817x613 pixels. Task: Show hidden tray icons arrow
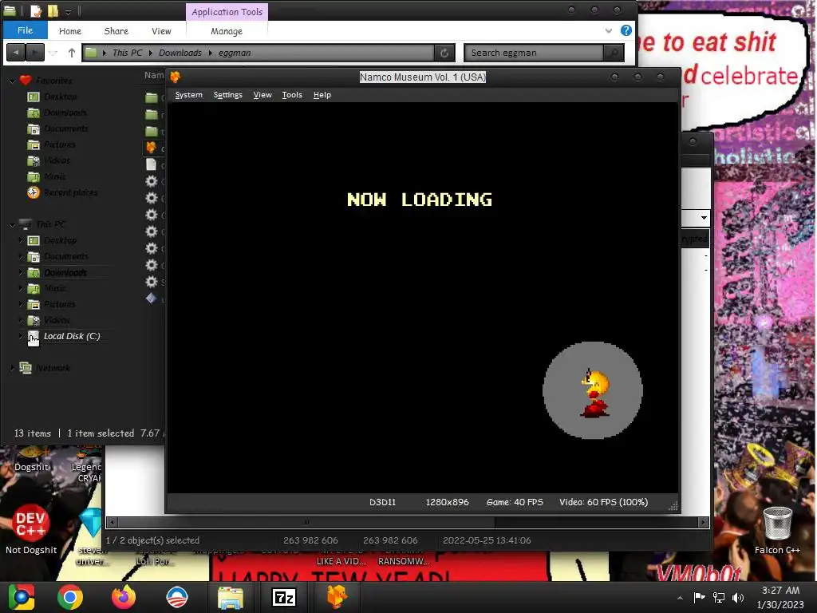click(680, 598)
